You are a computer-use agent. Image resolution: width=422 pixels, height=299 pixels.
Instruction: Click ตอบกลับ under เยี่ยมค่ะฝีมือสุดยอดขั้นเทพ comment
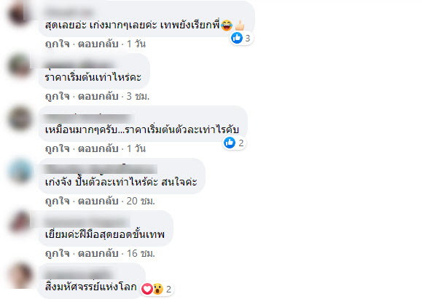pyautogui.click(x=98, y=253)
